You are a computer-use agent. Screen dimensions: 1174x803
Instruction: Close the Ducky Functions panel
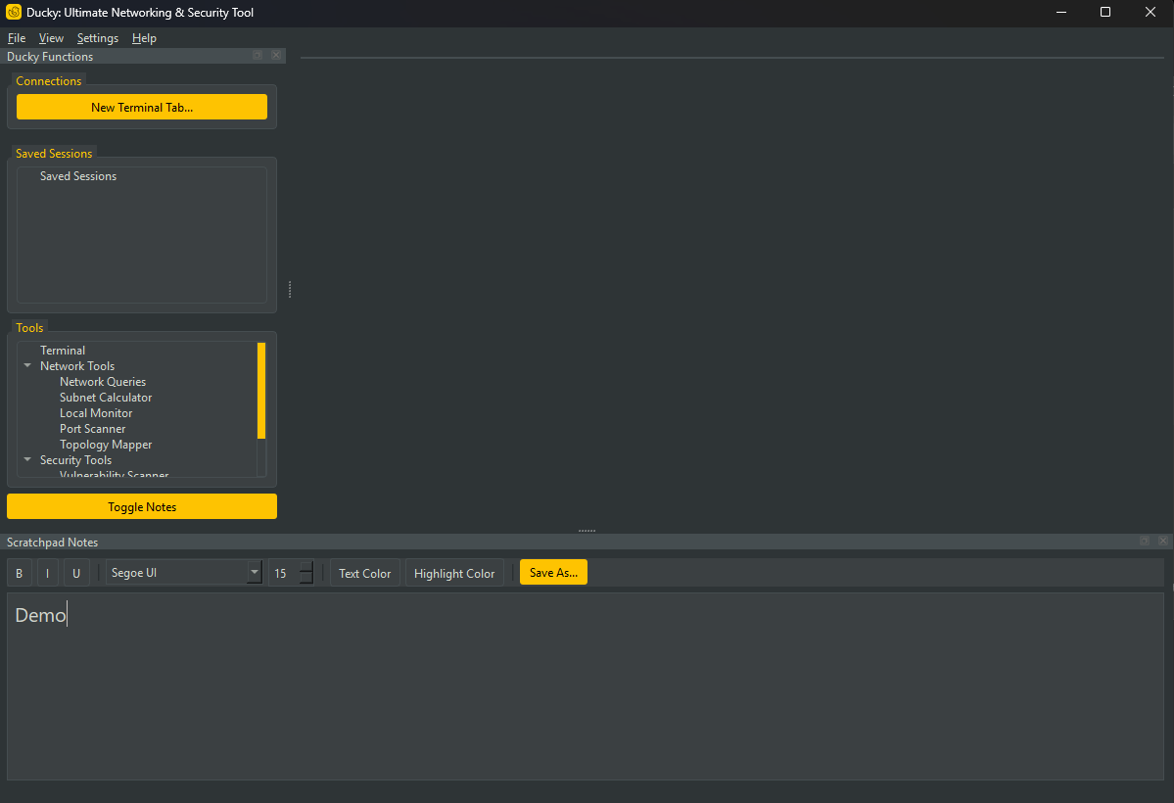(x=276, y=56)
